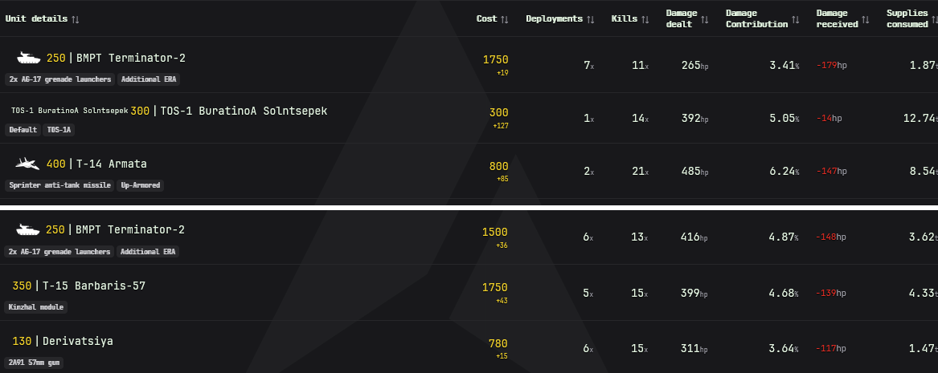
Task: Sort by Kills arrows icon
Action: [x=645, y=19]
